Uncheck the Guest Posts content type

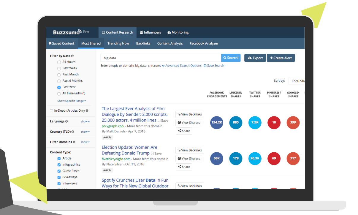pyautogui.click(x=59, y=171)
